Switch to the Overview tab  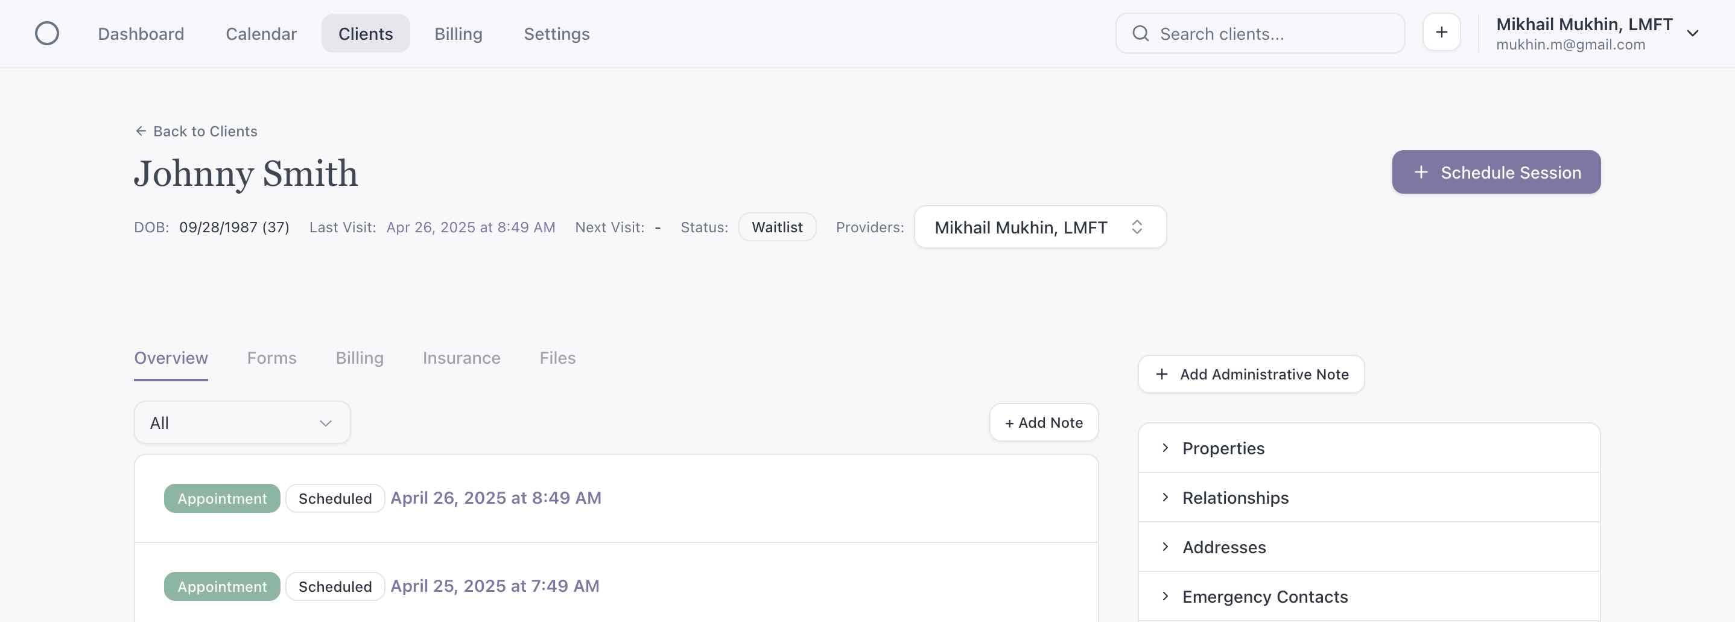coord(171,358)
